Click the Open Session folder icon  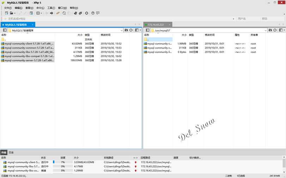12,13
